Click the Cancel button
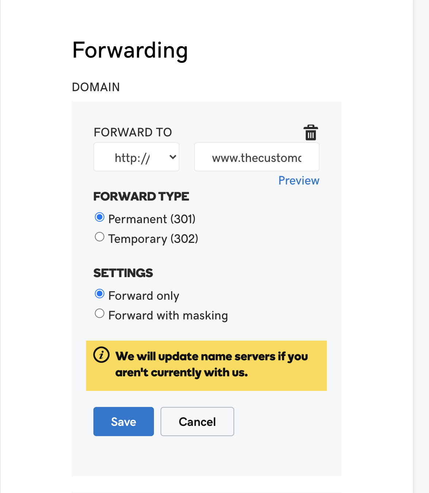 (x=197, y=422)
